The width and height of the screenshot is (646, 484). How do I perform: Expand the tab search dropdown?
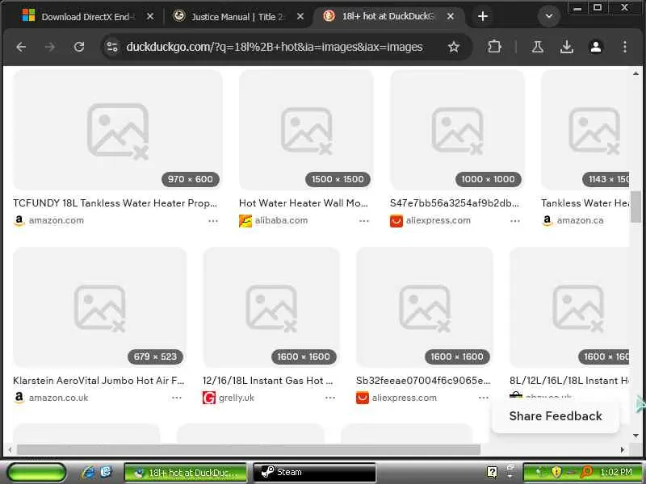pos(549,16)
